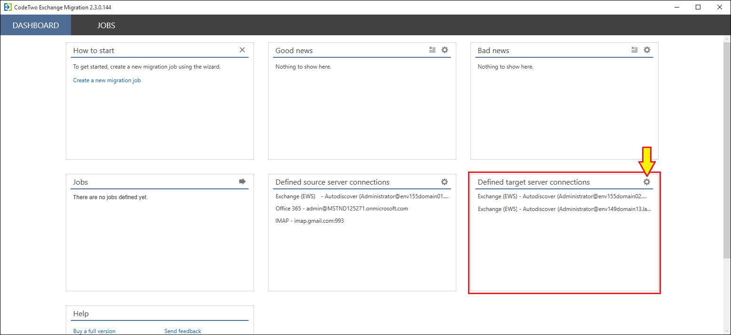Open settings gear on Good news card

click(445, 50)
